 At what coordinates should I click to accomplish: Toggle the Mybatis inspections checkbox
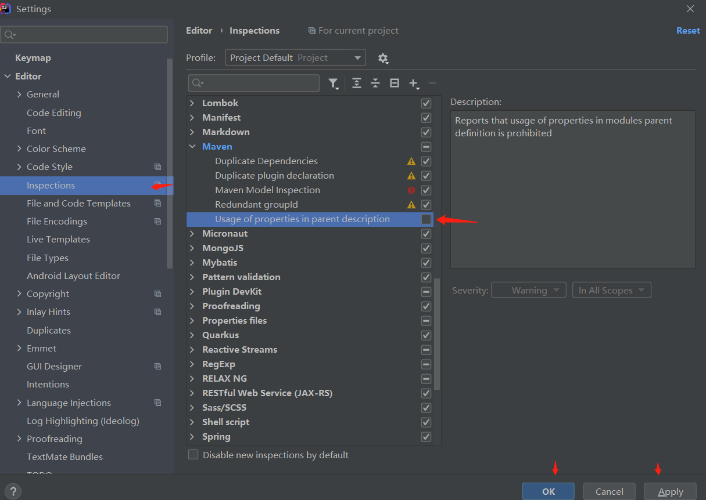(426, 263)
